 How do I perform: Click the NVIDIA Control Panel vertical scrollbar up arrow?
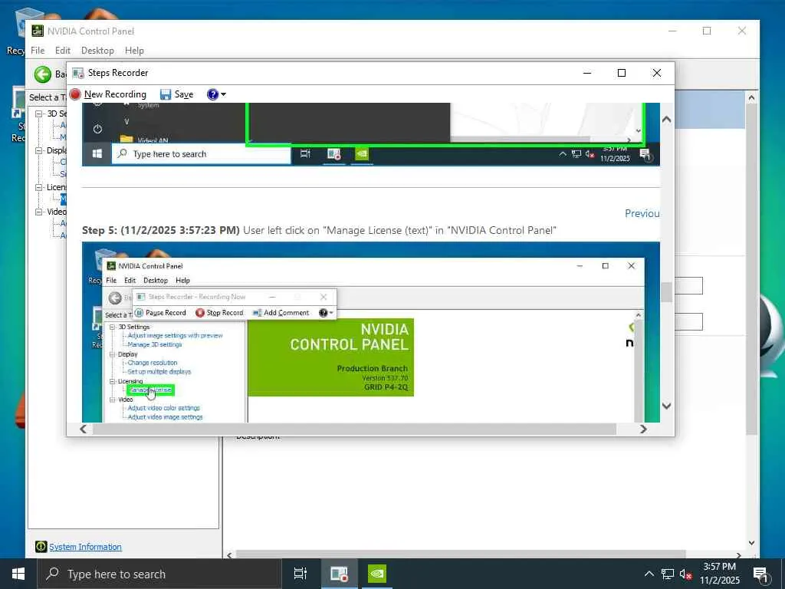pyautogui.click(x=751, y=98)
